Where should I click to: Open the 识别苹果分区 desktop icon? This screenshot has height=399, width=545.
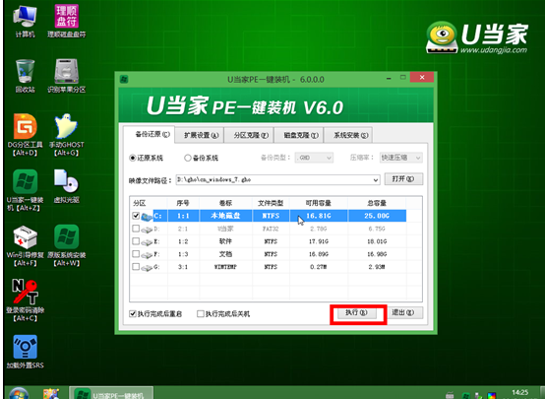click(x=66, y=76)
